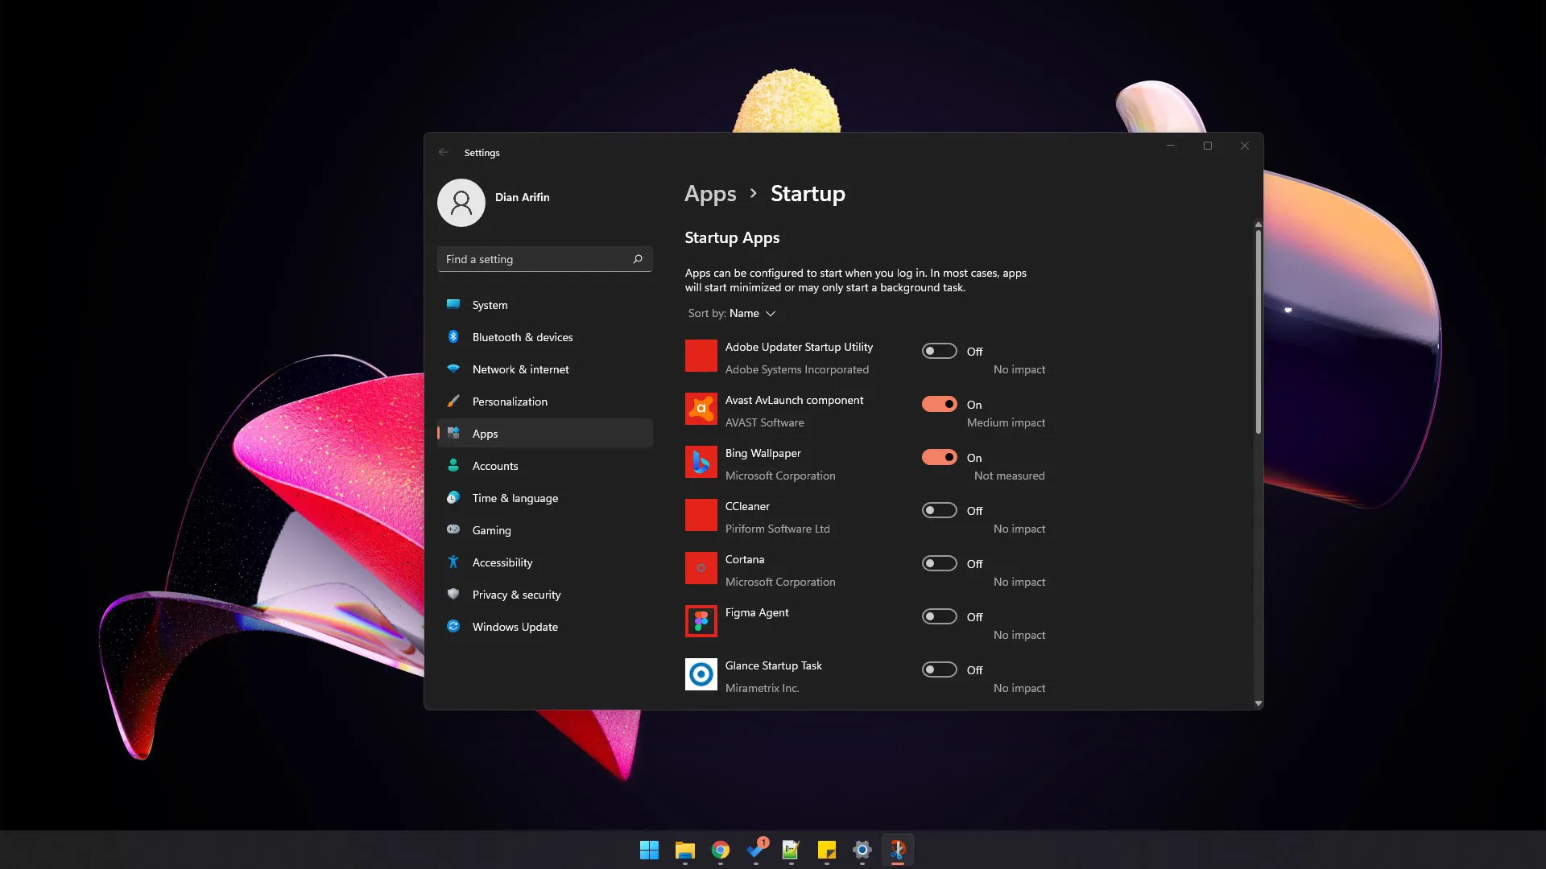
Task: Click the user profile avatar
Action: [461, 203]
